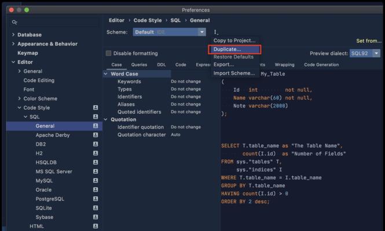
Task: Open the Scheme Default dropdown
Action: [170, 32]
